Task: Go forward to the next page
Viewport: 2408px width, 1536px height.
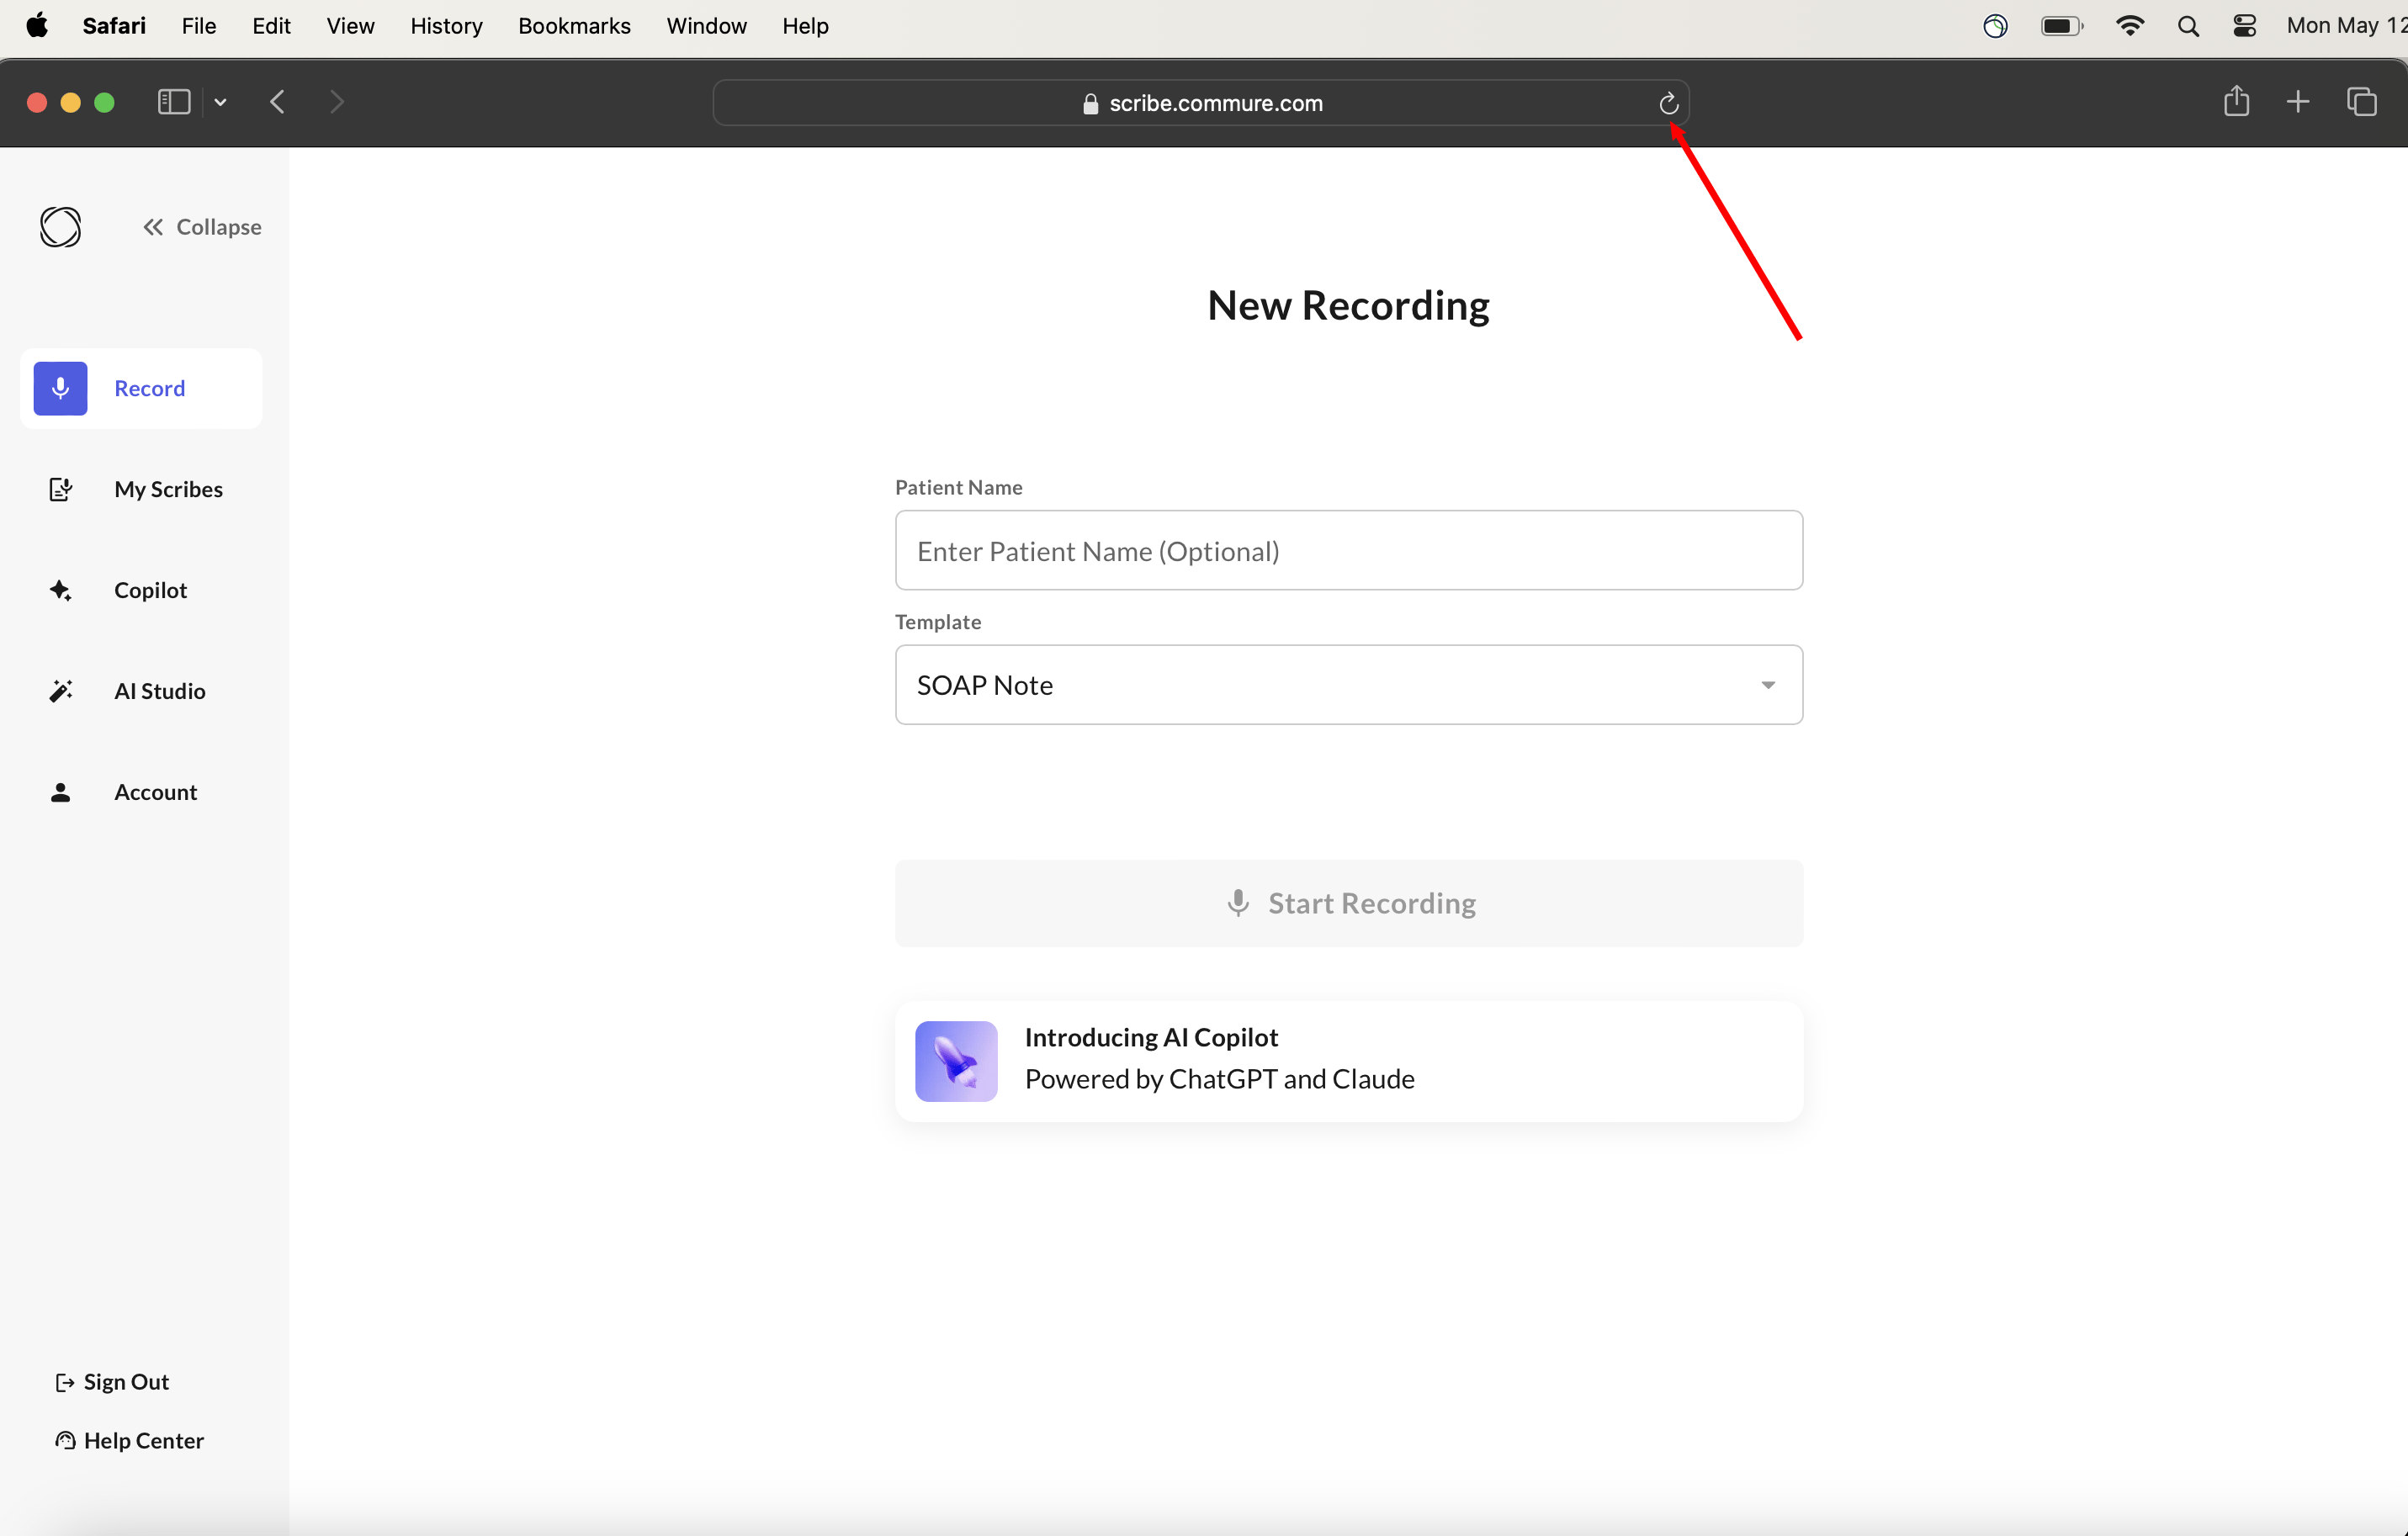Action: click(337, 102)
